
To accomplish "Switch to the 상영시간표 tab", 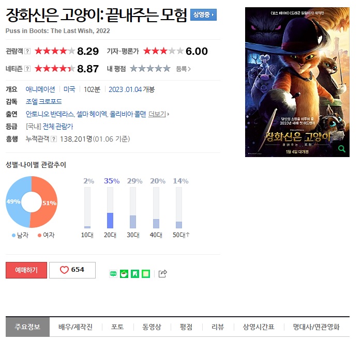I will 259,327.
